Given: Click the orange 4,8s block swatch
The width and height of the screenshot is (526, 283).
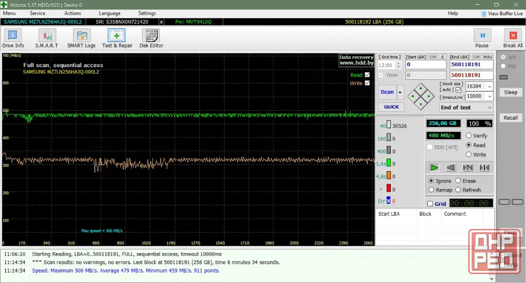Looking at the screenshot, I should click(x=389, y=175).
